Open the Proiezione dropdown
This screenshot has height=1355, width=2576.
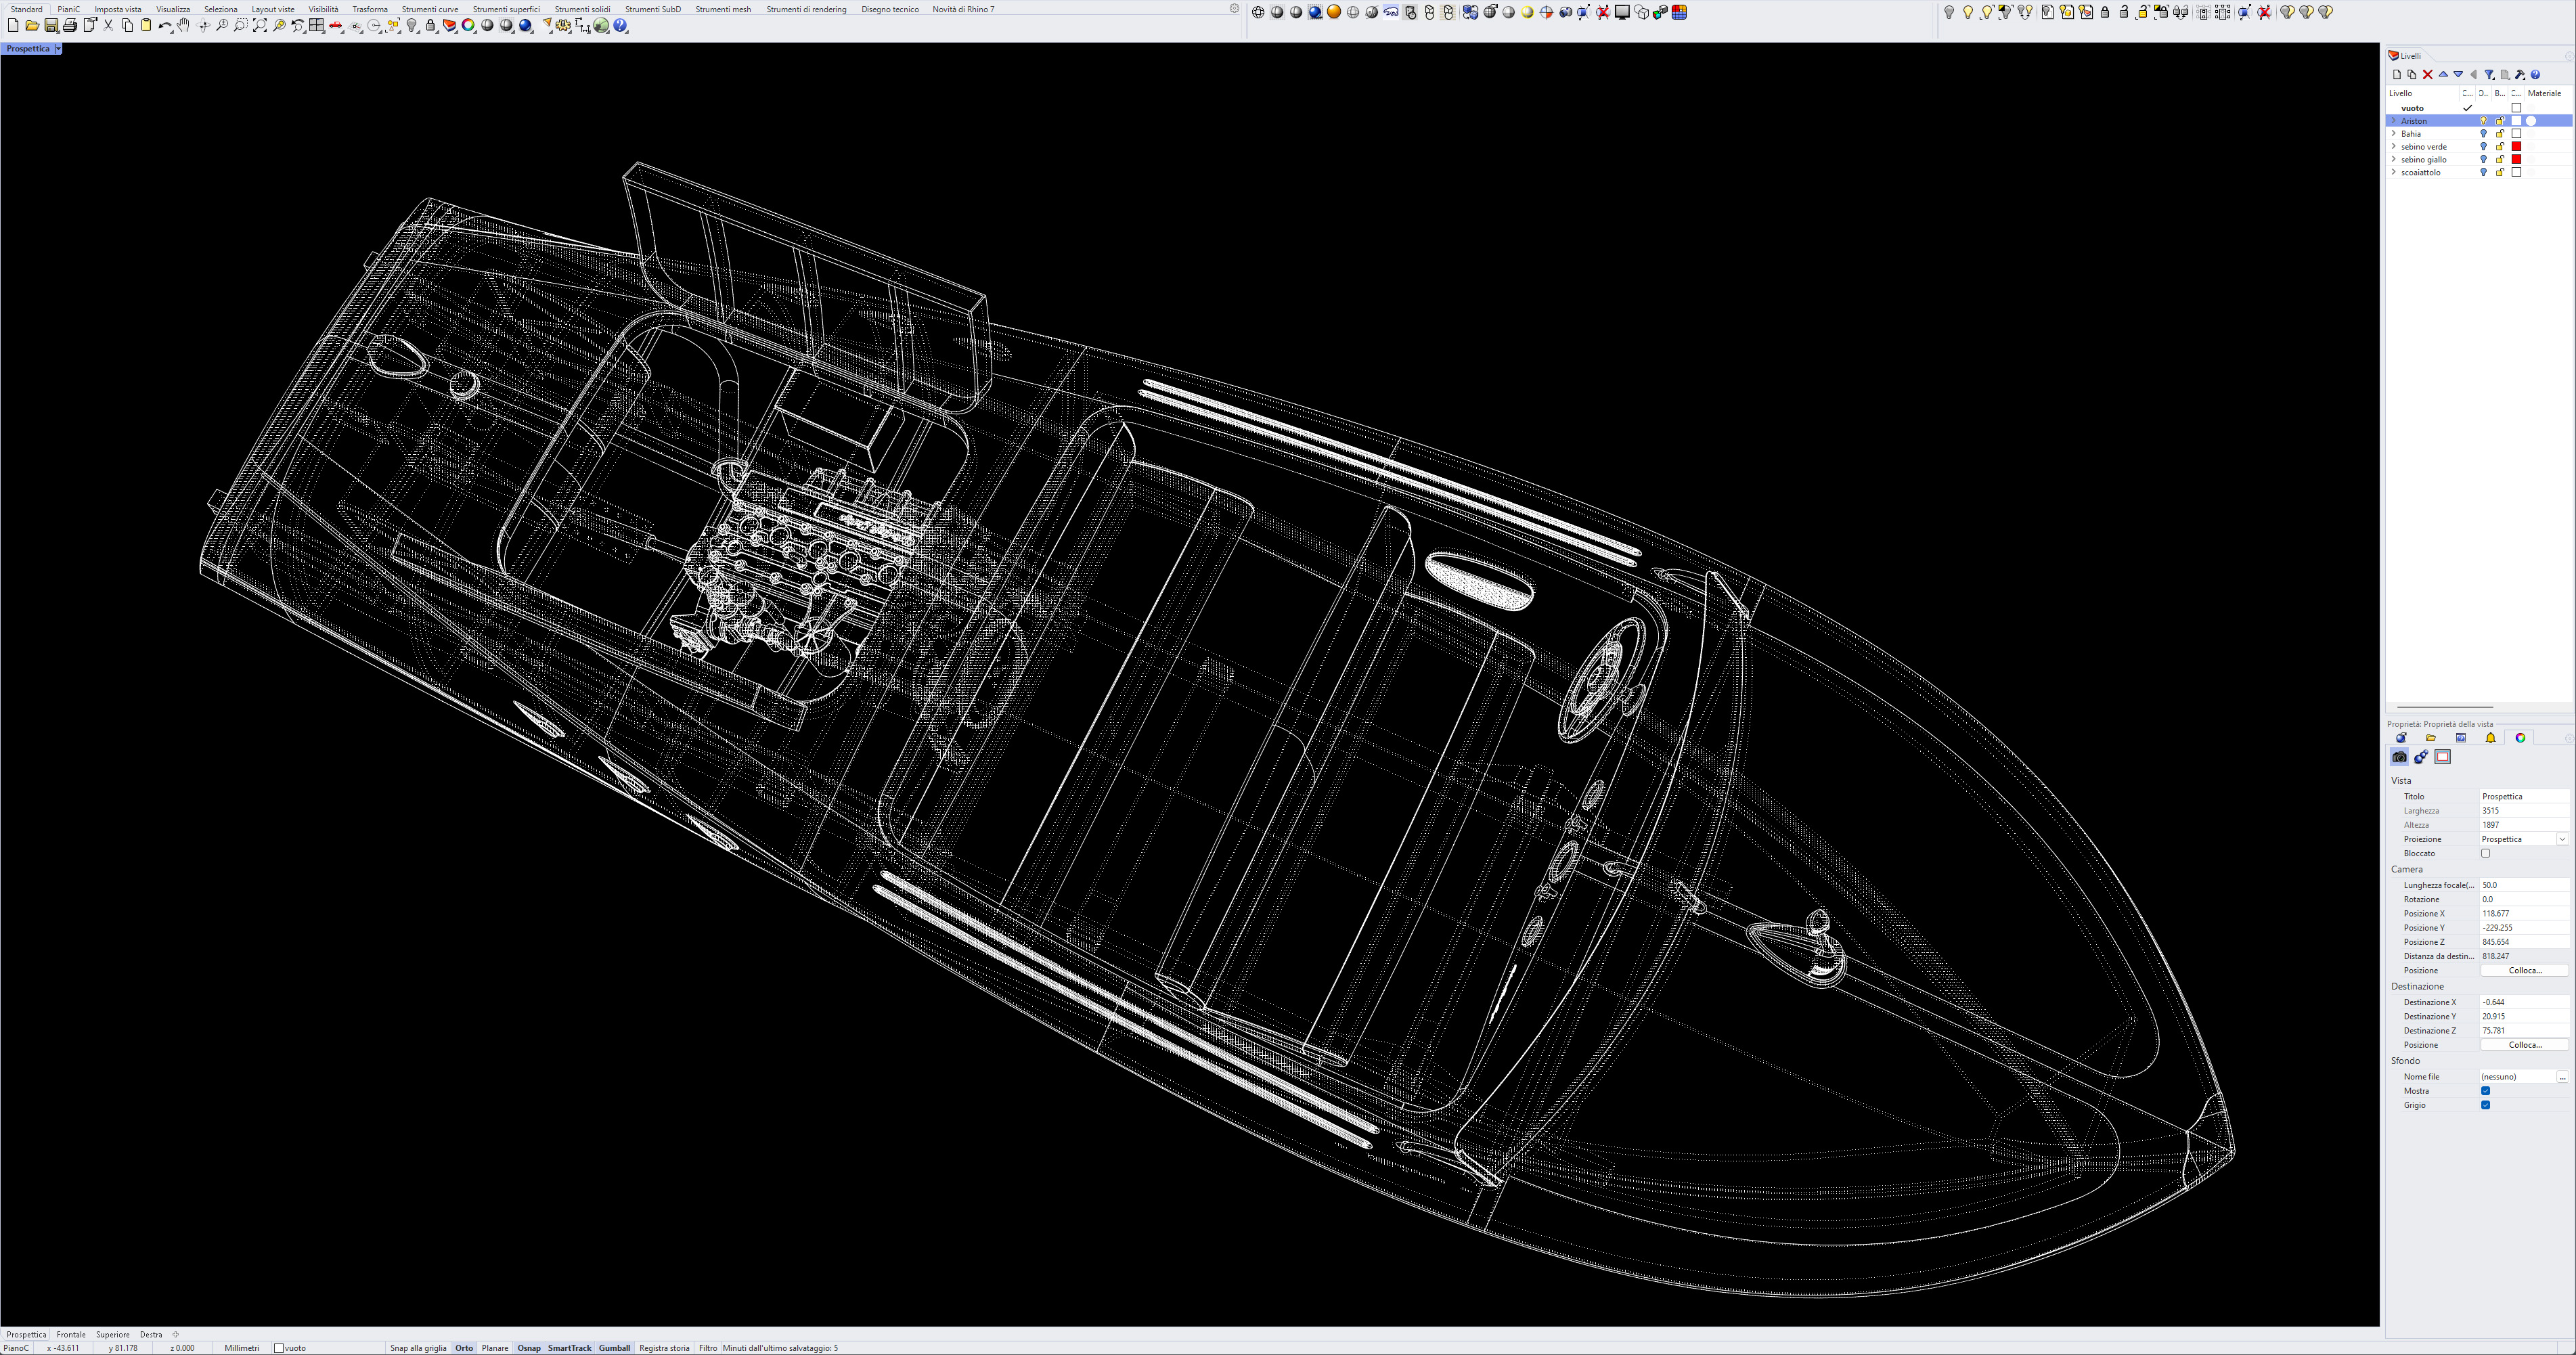tap(2562, 840)
